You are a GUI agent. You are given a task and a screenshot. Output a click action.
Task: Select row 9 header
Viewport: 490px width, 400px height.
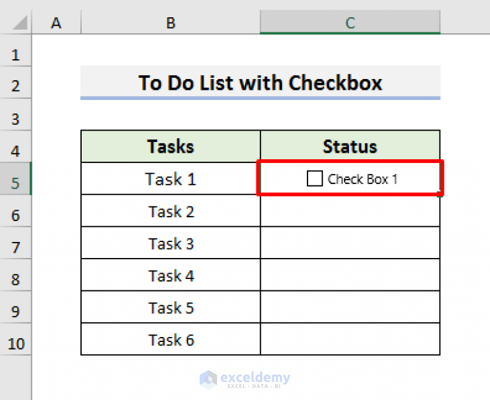pos(15,307)
